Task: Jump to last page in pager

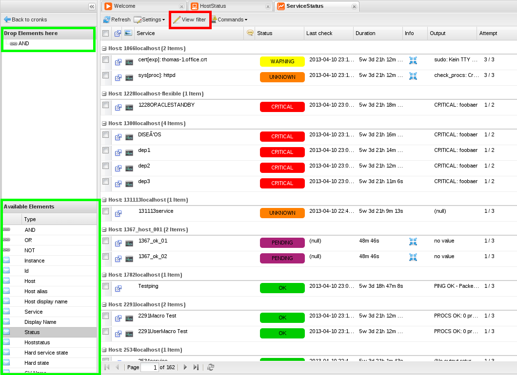Action: coord(196,367)
